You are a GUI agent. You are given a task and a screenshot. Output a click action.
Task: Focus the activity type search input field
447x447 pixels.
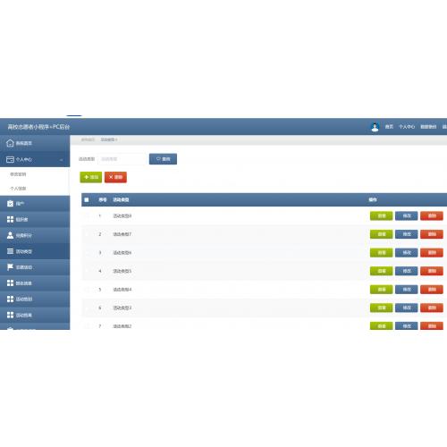[122, 159]
